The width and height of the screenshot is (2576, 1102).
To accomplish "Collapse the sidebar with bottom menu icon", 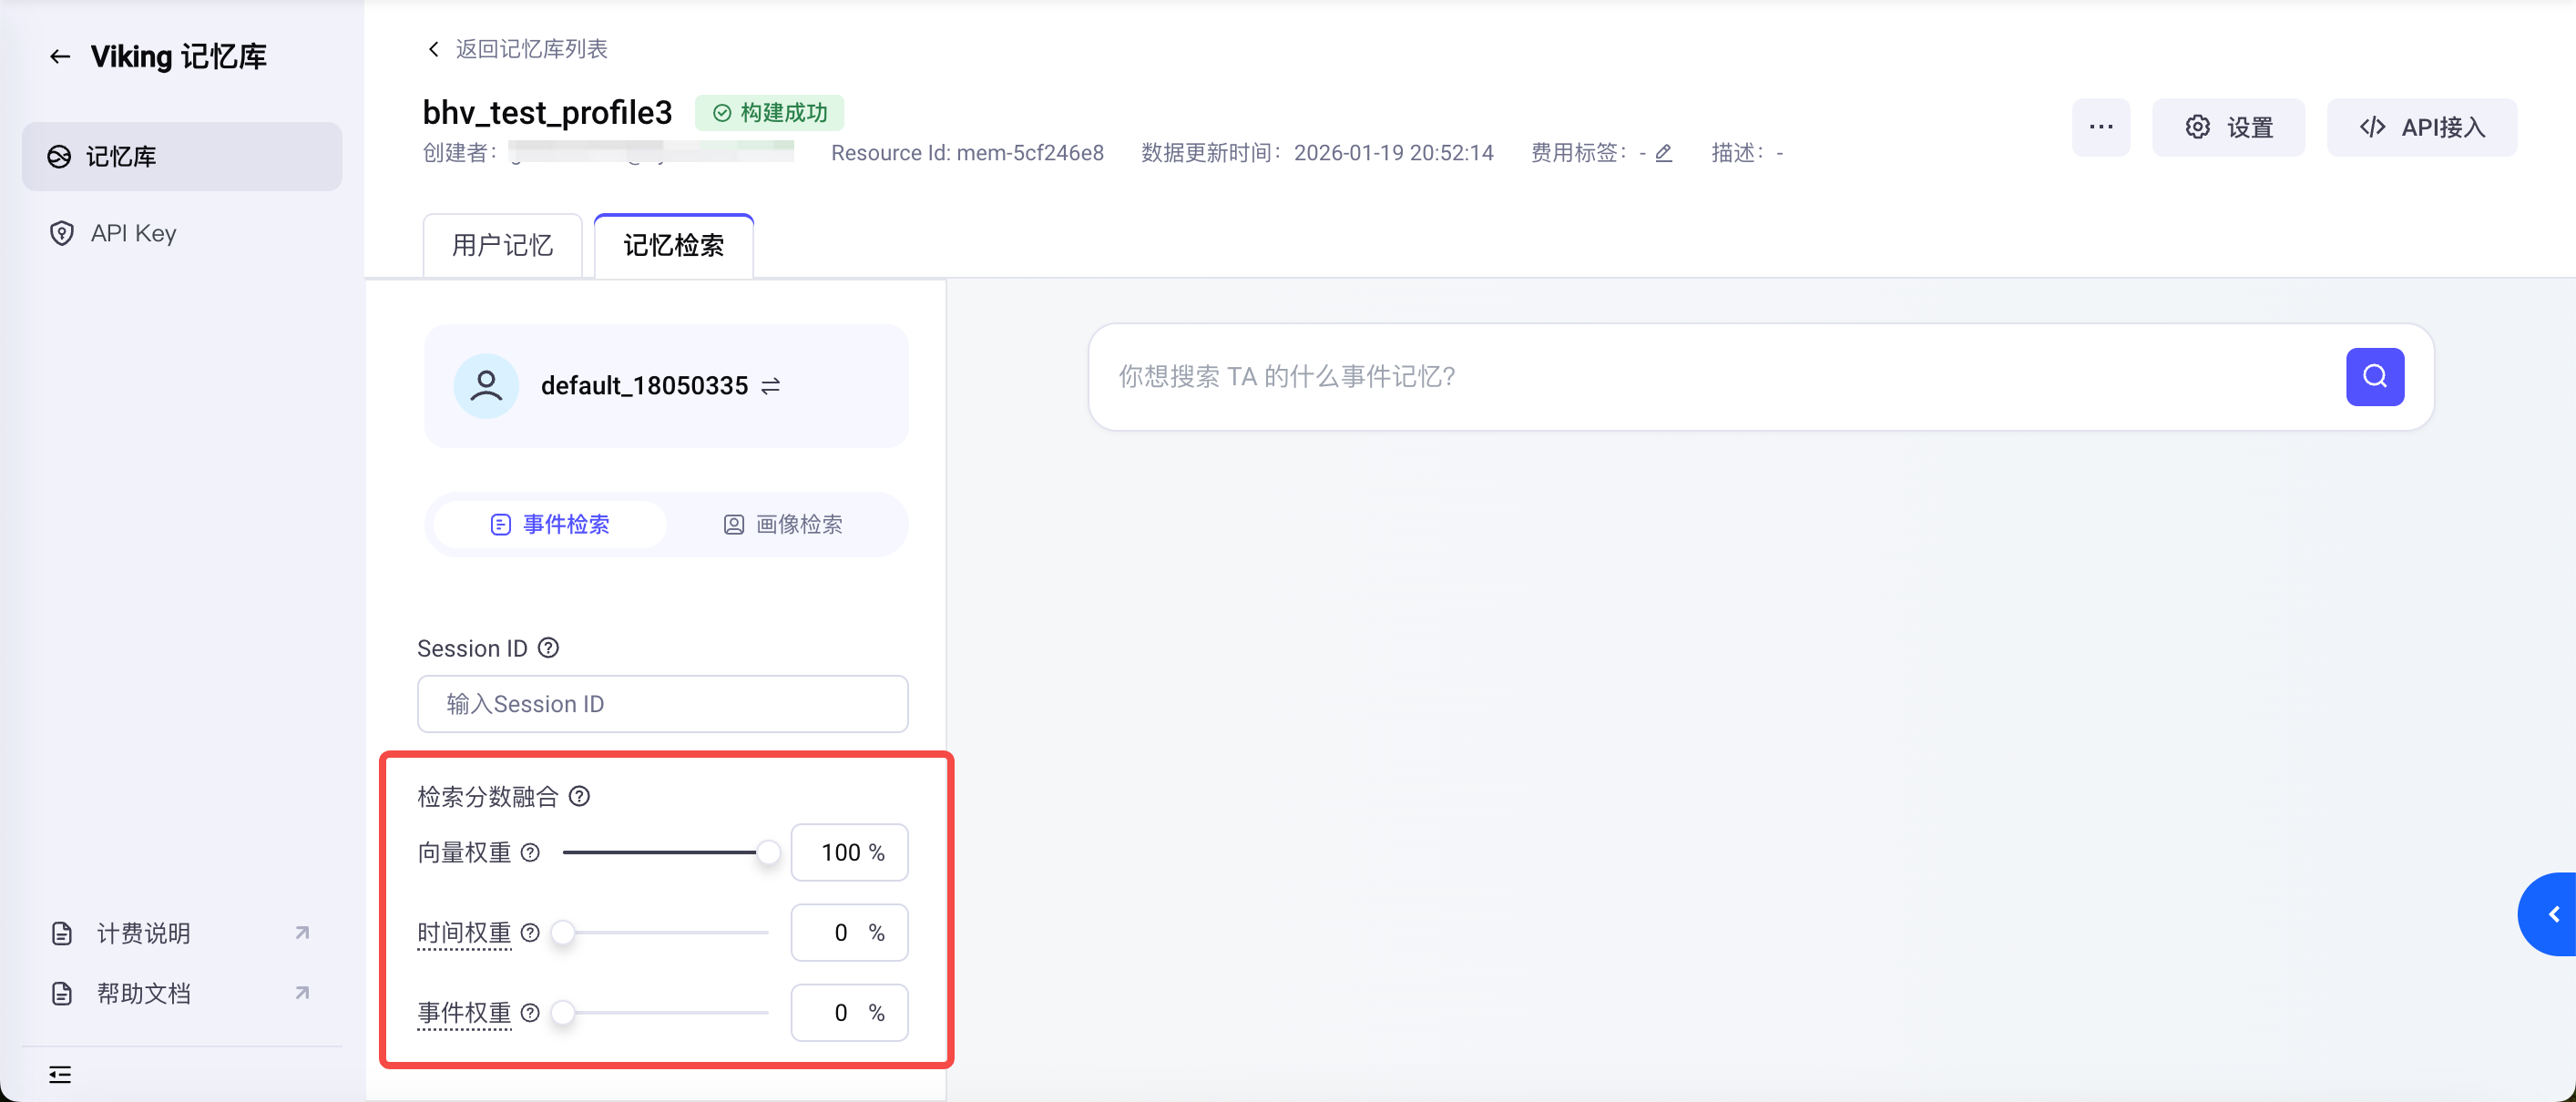I will [x=60, y=1074].
